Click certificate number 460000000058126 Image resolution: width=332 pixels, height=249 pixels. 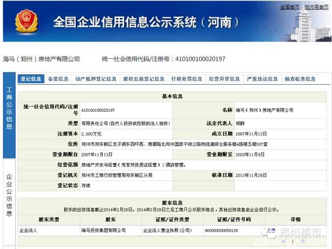[222, 231]
